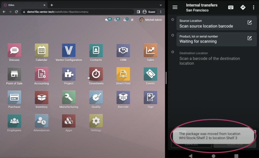Open hamburger menu in Internal transfers
Image resolution: width=259 pixels, height=158 pixels.
tap(175, 7)
